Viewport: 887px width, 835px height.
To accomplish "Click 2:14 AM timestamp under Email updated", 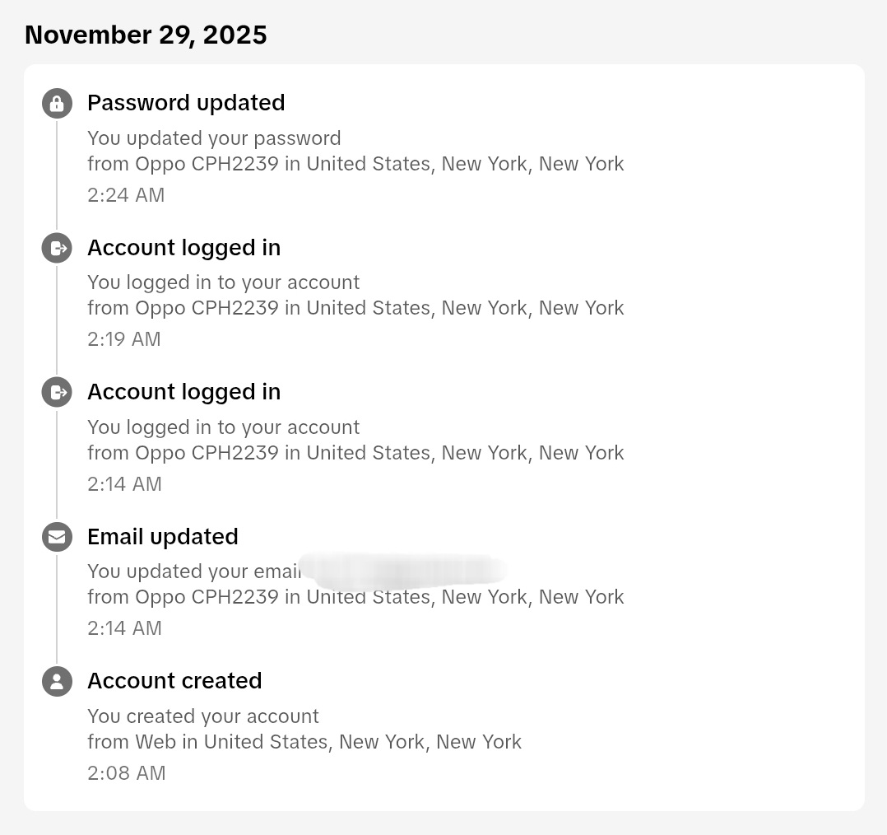I will [x=125, y=628].
